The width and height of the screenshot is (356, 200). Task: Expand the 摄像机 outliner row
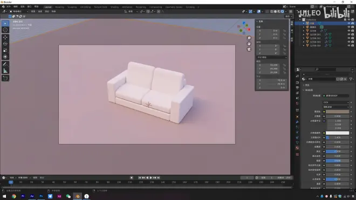pos(304,27)
